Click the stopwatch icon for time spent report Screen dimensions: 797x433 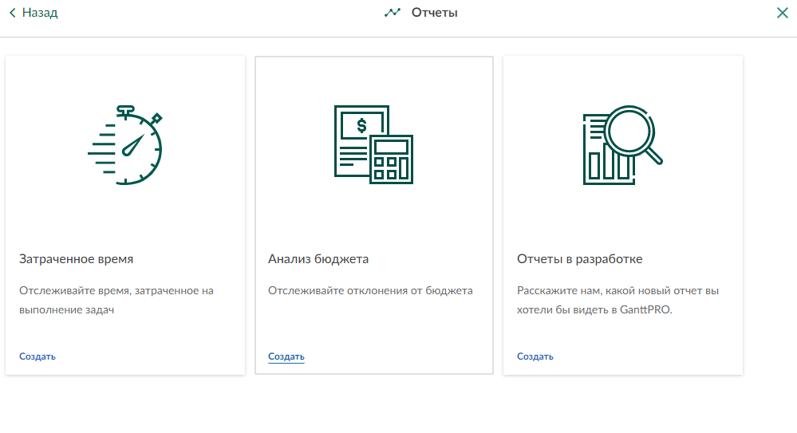pos(125,145)
